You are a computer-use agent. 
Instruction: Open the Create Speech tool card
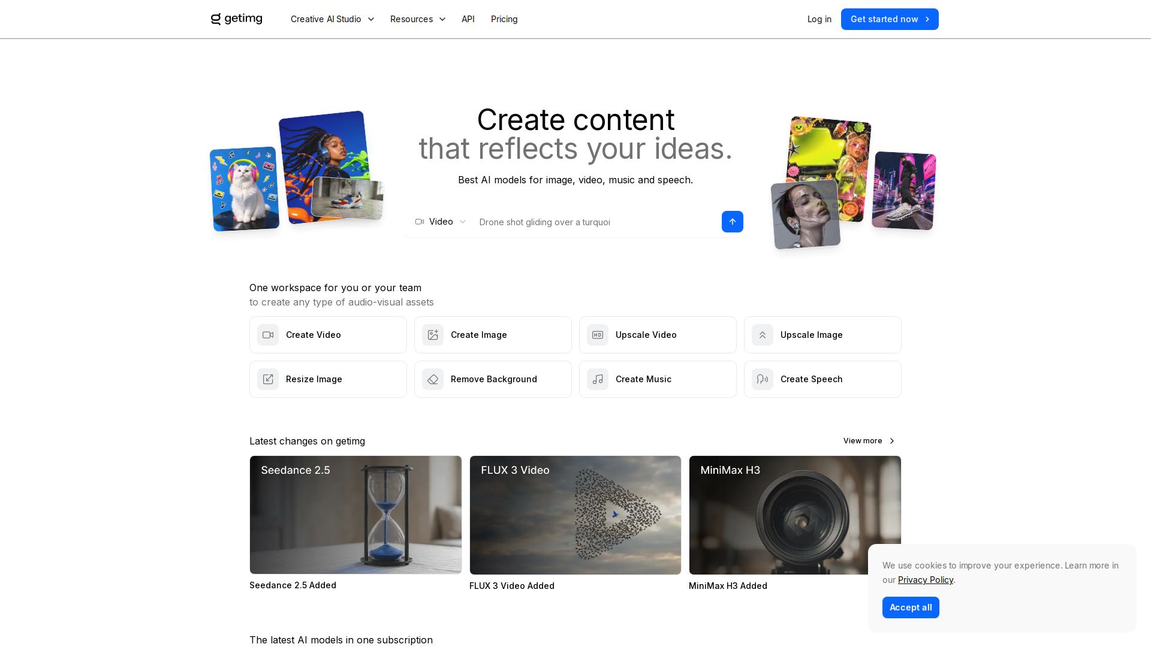(x=822, y=379)
